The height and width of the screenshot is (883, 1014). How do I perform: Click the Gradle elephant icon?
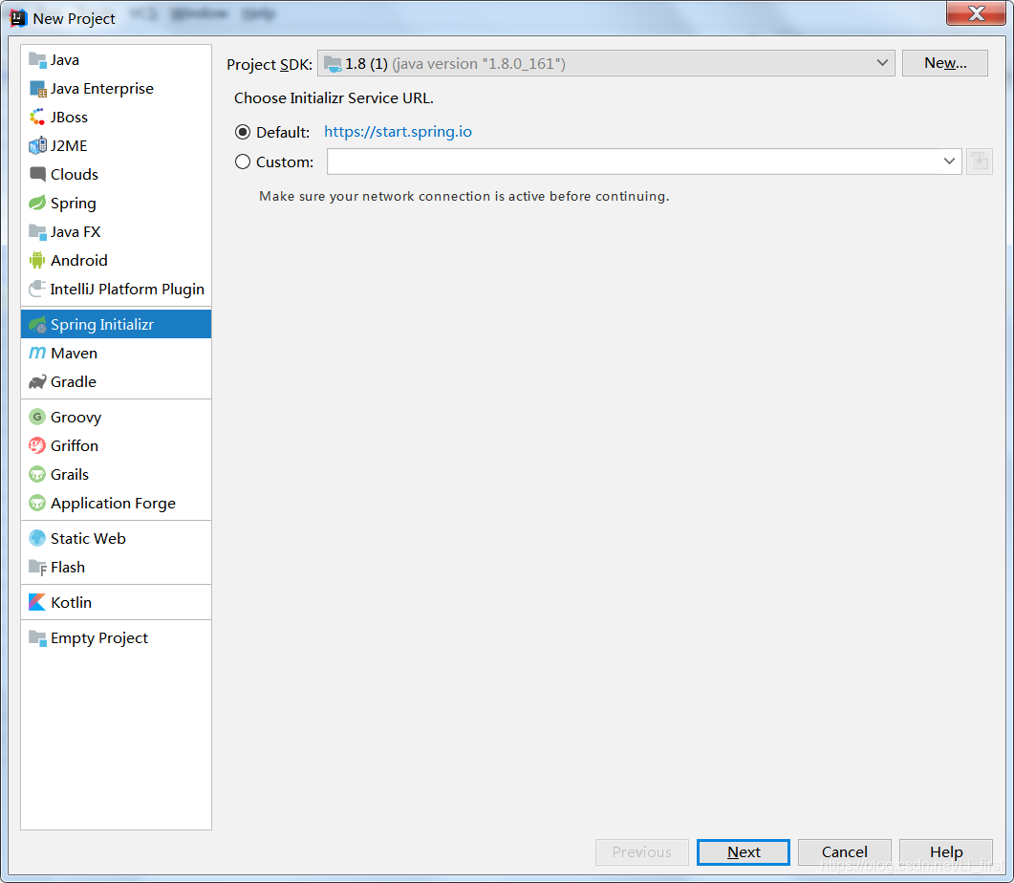[x=37, y=382]
